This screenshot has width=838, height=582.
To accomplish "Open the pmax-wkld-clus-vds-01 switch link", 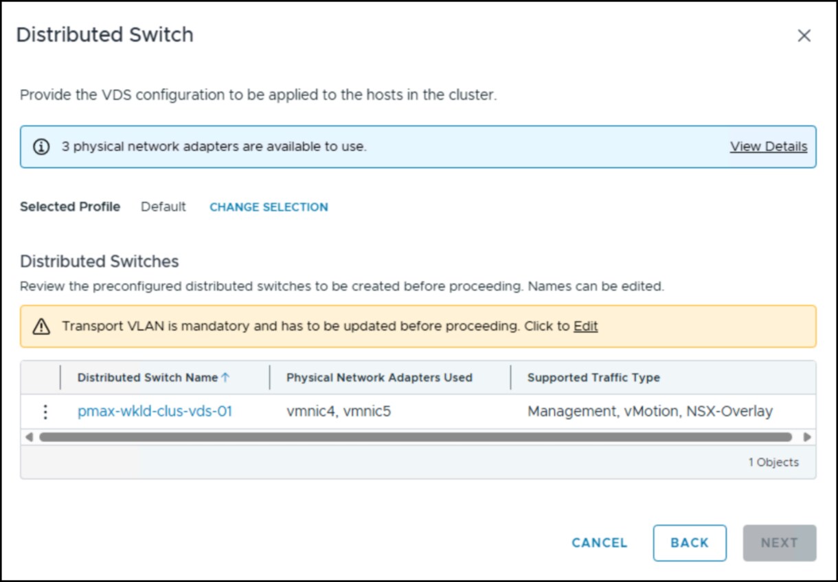I will pos(155,412).
